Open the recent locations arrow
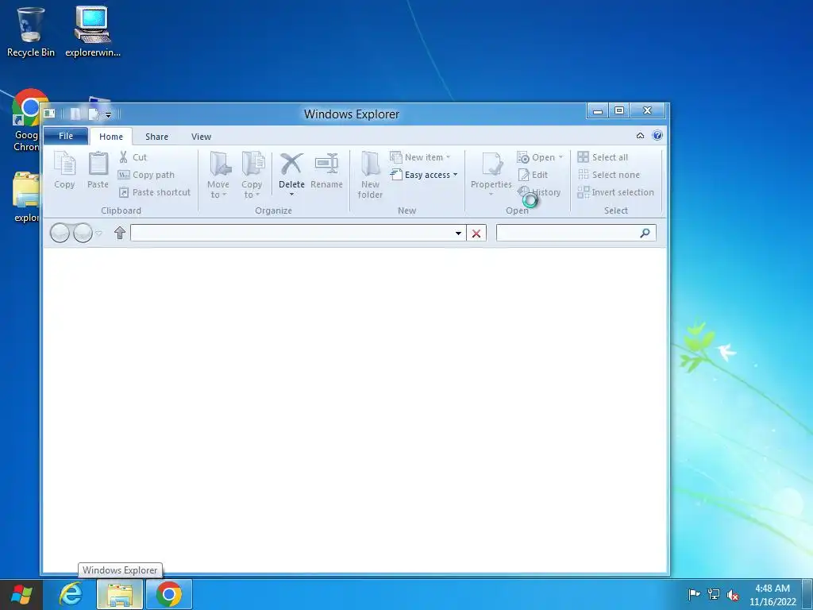This screenshot has height=610, width=813. click(99, 233)
